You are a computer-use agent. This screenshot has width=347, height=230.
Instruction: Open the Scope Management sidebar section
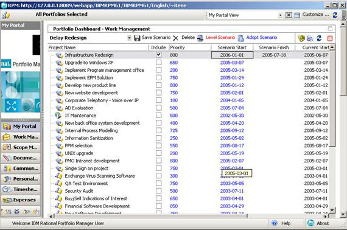[x=21, y=147]
